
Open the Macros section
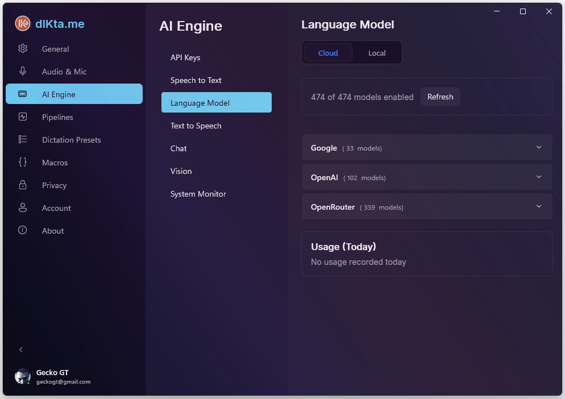[x=74, y=162]
